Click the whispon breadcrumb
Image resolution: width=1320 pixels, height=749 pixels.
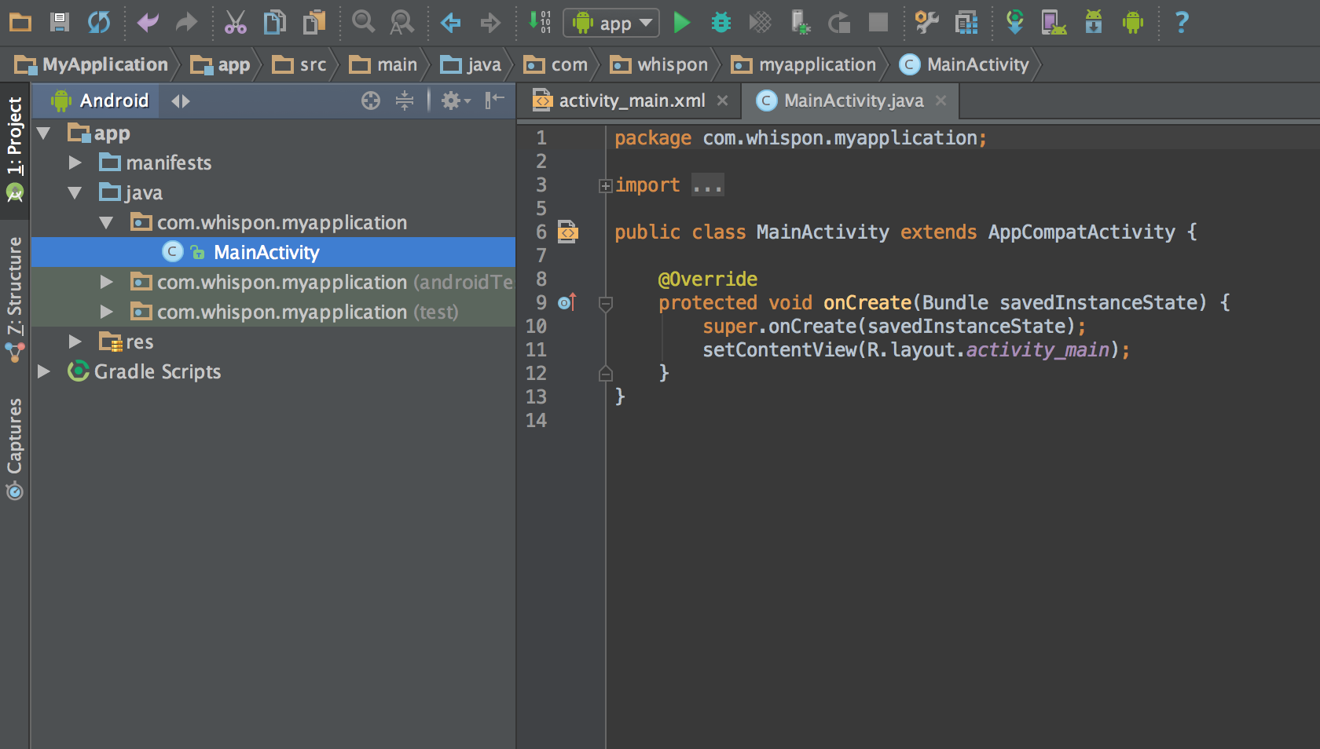(x=658, y=64)
